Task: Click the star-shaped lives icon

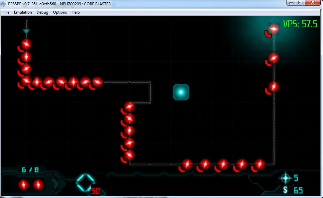Action: tap(285, 178)
